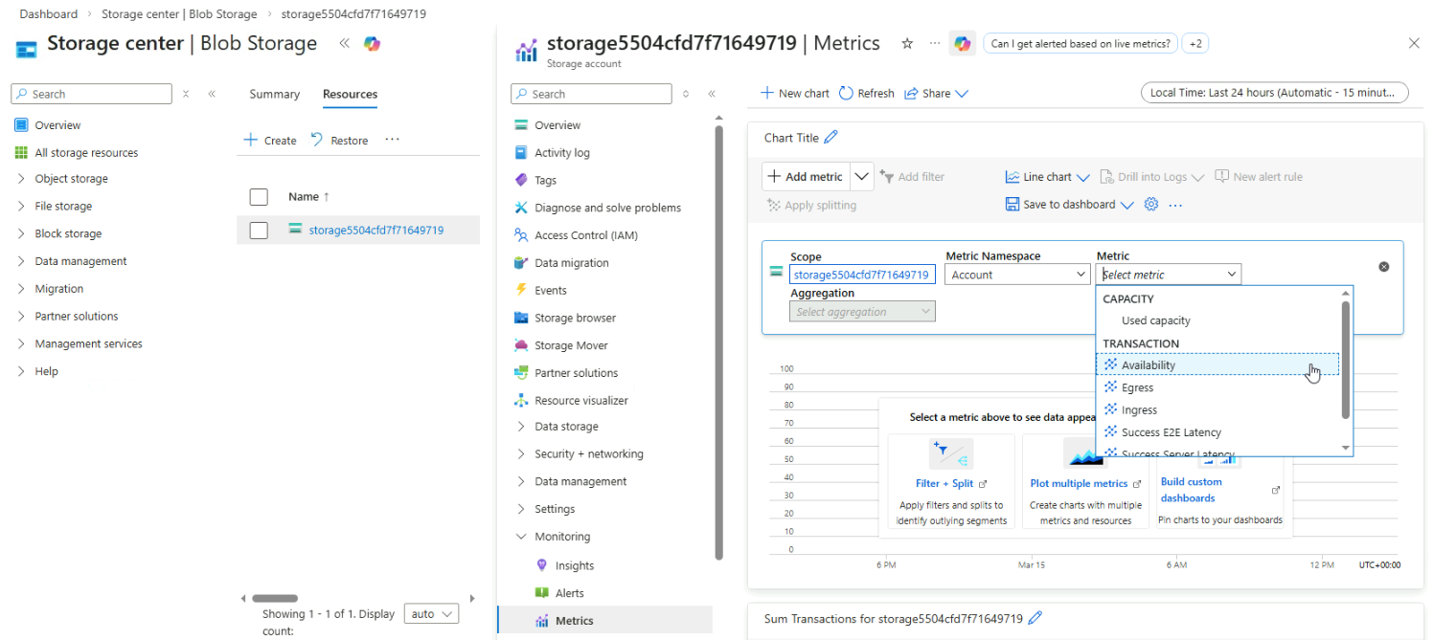The height and width of the screenshot is (640, 1433).
Task: Remove the metric with the X icon
Action: point(1383,267)
